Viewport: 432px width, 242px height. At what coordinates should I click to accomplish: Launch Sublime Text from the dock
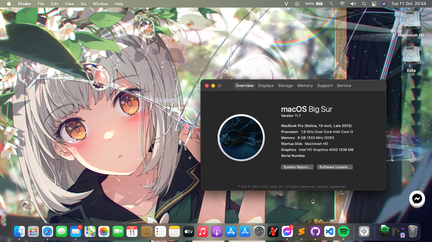tap(301, 232)
